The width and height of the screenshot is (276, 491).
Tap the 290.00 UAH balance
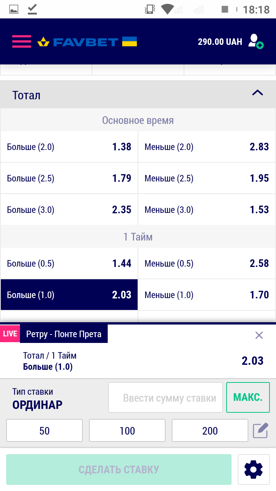[220, 41]
